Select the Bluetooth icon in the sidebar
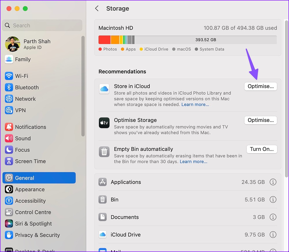Viewport: 289px width, 252px height. tap(9, 87)
